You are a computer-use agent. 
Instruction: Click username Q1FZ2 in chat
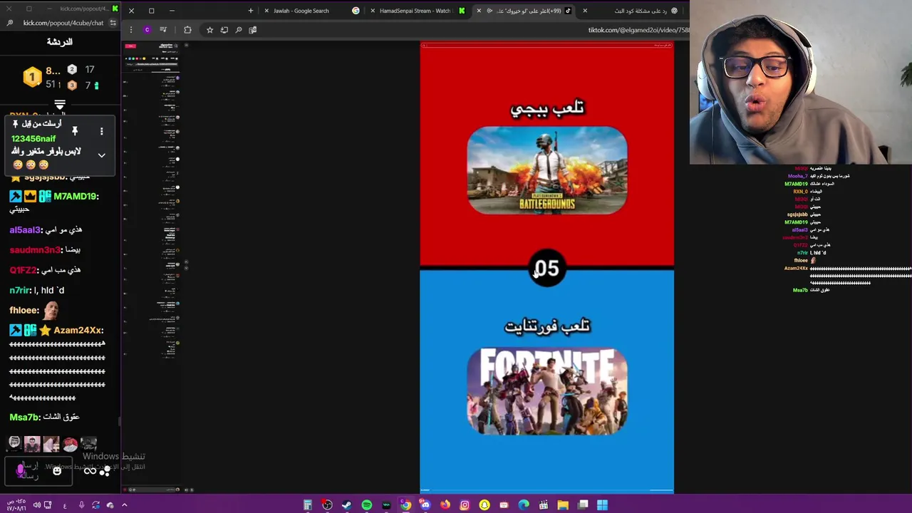pos(23,270)
